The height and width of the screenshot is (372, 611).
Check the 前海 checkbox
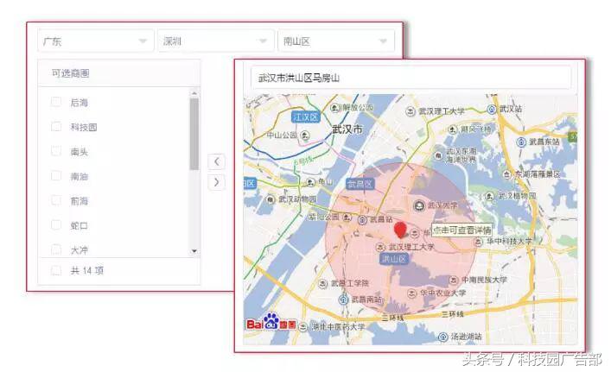[x=56, y=200]
